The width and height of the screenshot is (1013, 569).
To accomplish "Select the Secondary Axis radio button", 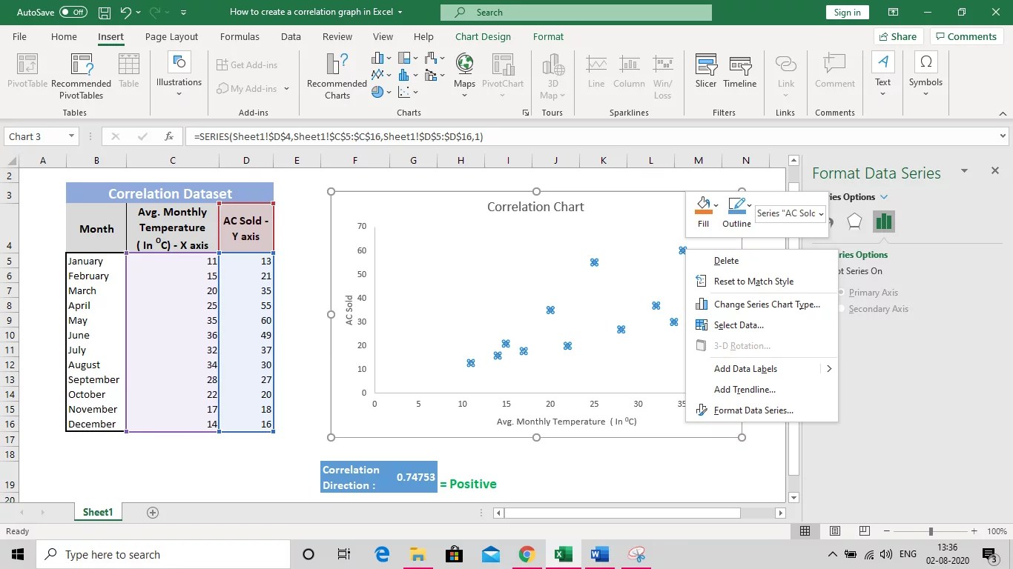I will [841, 309].
